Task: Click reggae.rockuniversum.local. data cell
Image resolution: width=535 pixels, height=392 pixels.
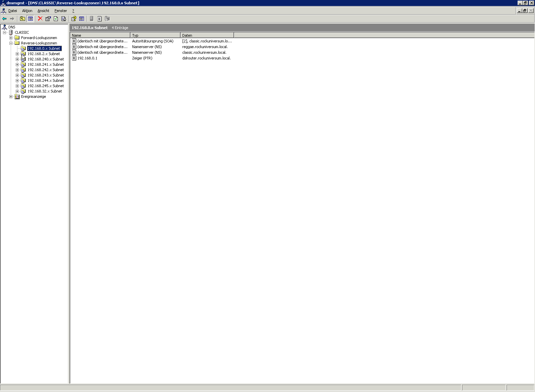Action: click(205, 47)
